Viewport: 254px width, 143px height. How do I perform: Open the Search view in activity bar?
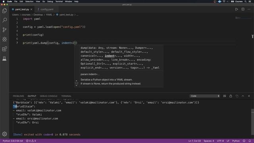click(4, 20)
